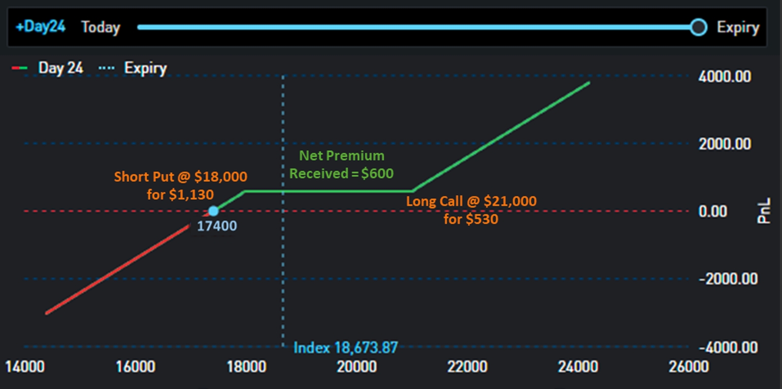Select the Expiry label beside the slider
Viewport: 782px width, 389px height.
738,27
